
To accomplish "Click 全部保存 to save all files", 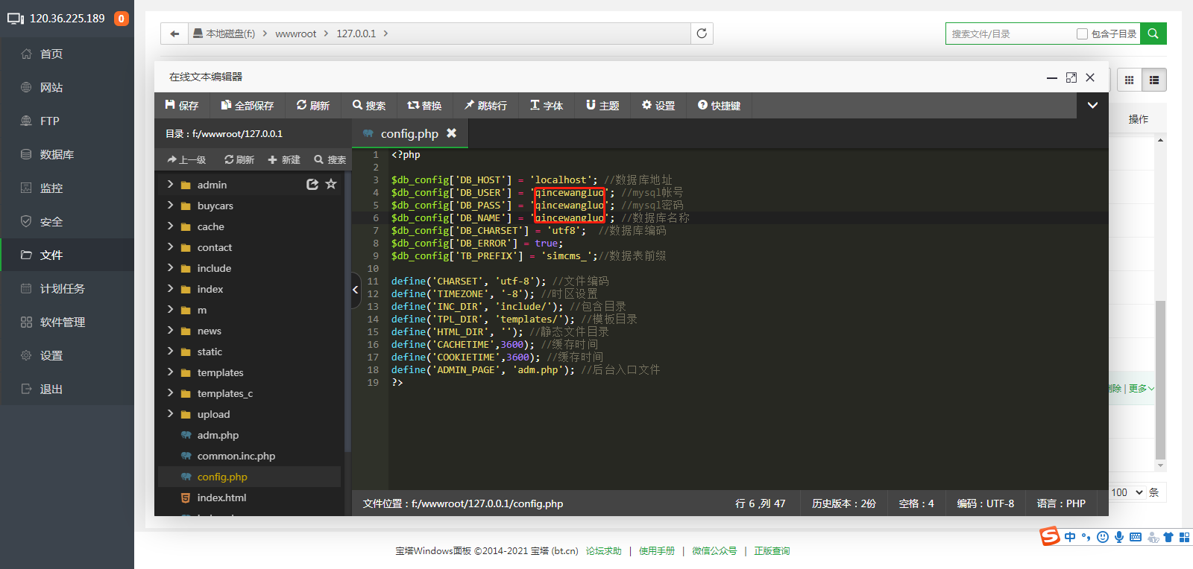I will click(247, 106).
